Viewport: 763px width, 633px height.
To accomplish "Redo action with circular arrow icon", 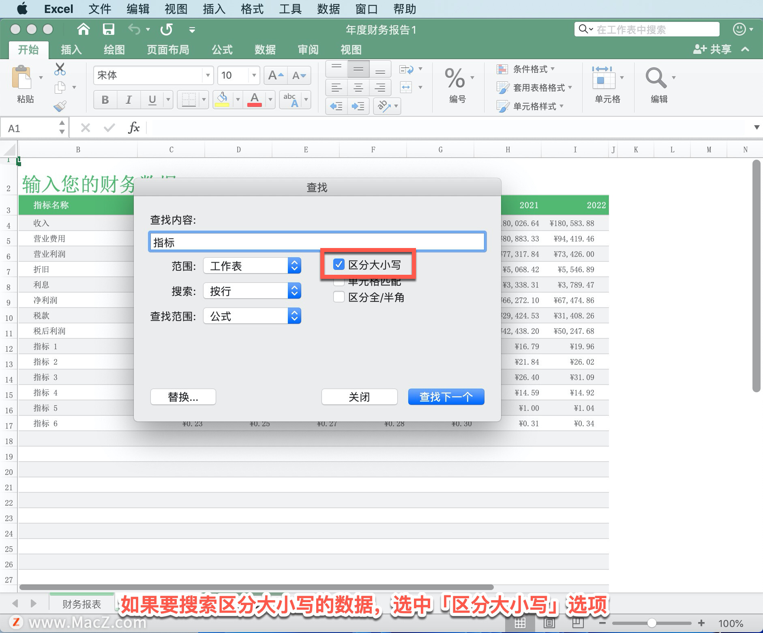I will click(166, 29).
